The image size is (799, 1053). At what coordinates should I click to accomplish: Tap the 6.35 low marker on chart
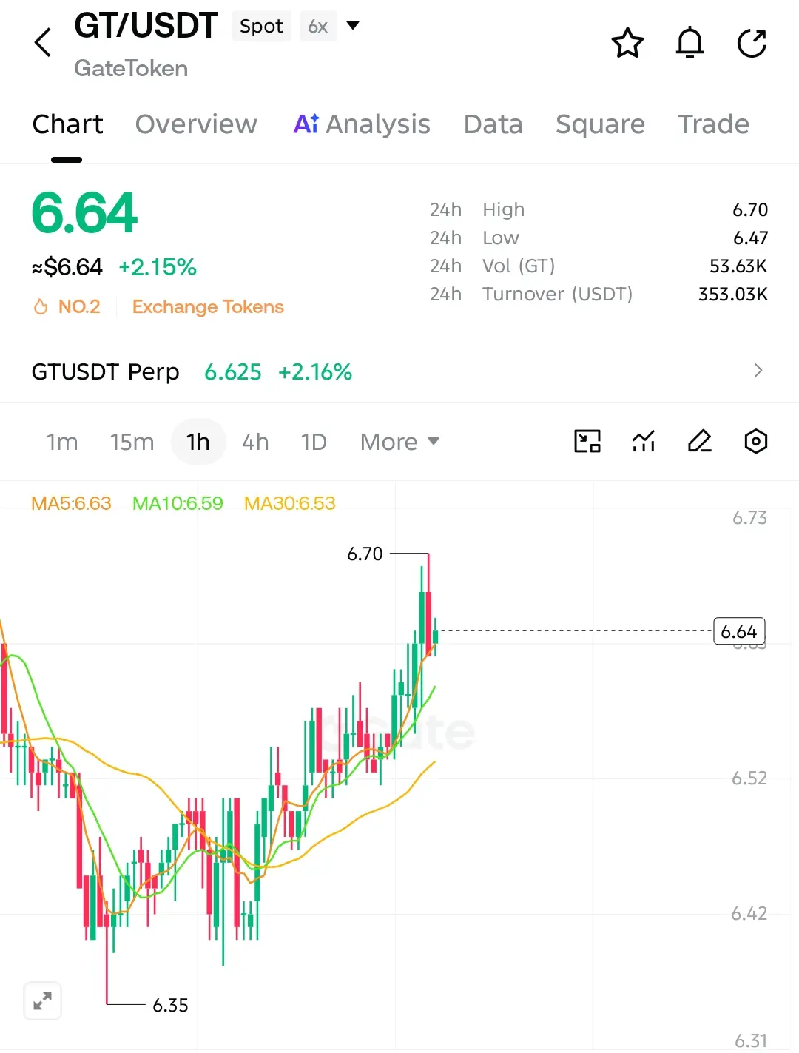[170, 1005]
